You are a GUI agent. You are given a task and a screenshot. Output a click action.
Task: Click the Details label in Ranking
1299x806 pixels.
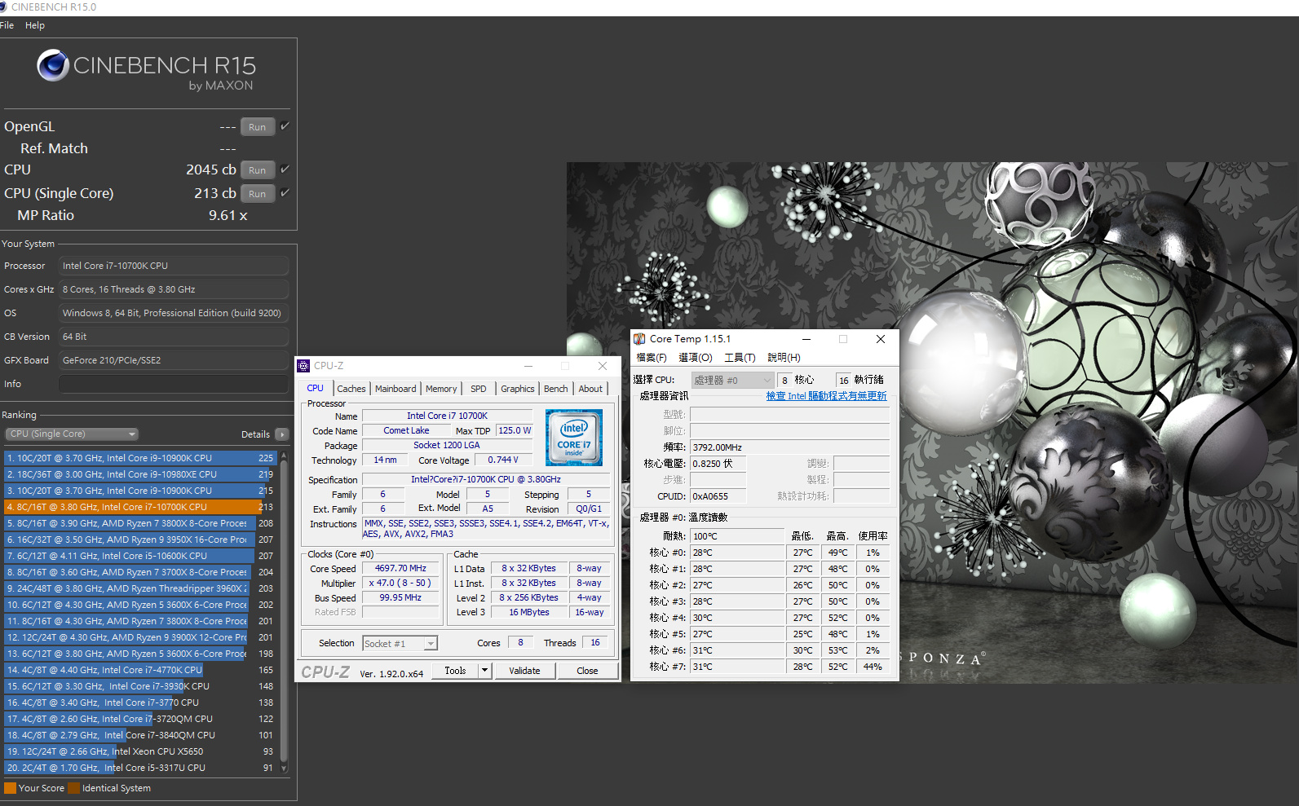(255, 434)
